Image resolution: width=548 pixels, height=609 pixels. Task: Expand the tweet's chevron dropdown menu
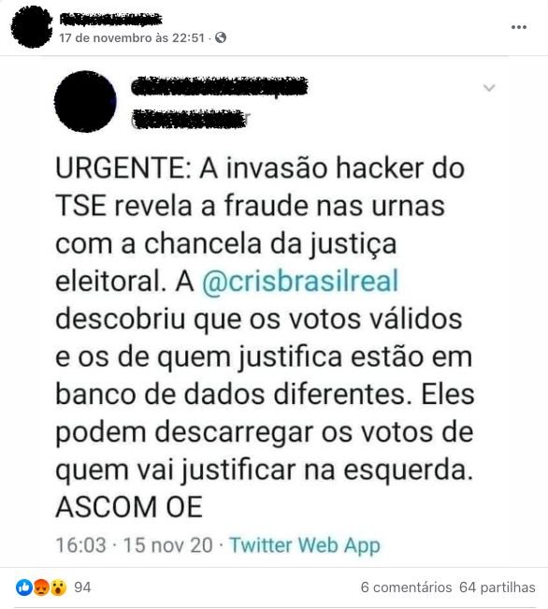(489, 88)
